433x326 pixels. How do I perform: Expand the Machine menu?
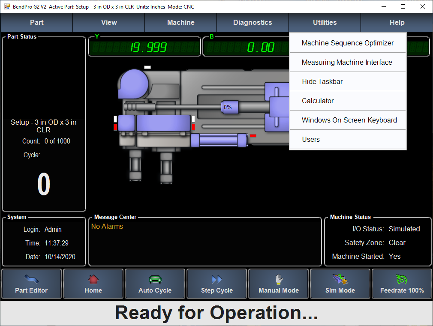tap(180, 23)
